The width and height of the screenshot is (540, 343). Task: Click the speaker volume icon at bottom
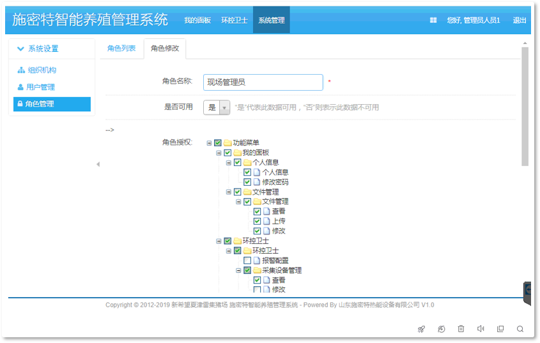pyautogui.click(x=481, y=329)
